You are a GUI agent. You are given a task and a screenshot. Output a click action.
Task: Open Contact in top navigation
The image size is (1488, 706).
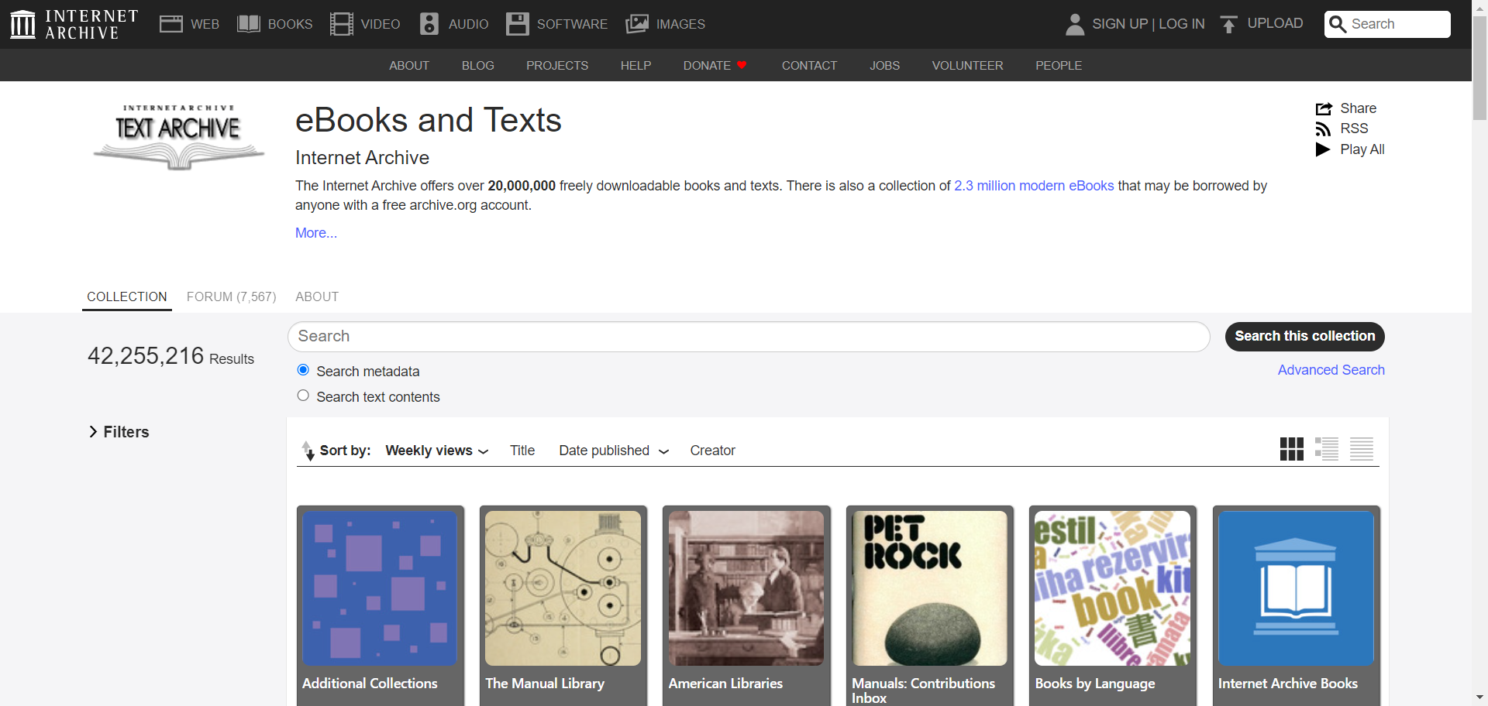coord(809,66)
